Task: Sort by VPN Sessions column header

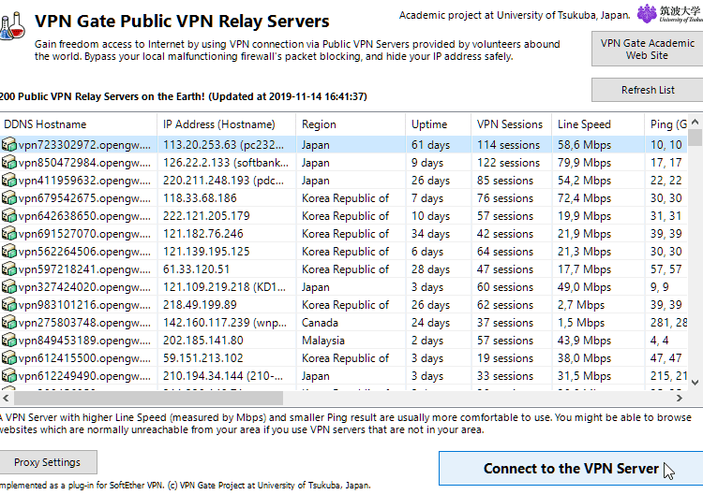Action: (512, 123)
